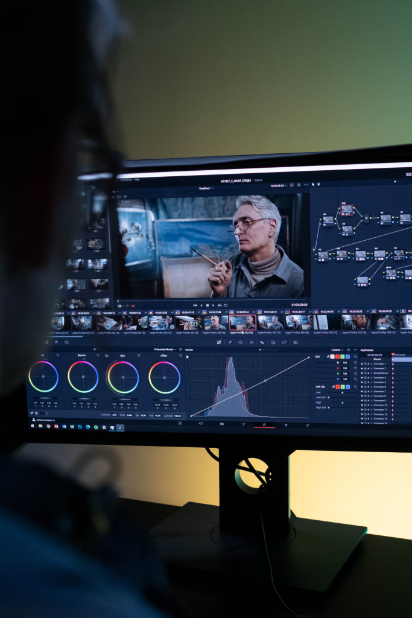Select clip 13 thumbnail in timeline
412x618 pixels.
pos(355,322)
